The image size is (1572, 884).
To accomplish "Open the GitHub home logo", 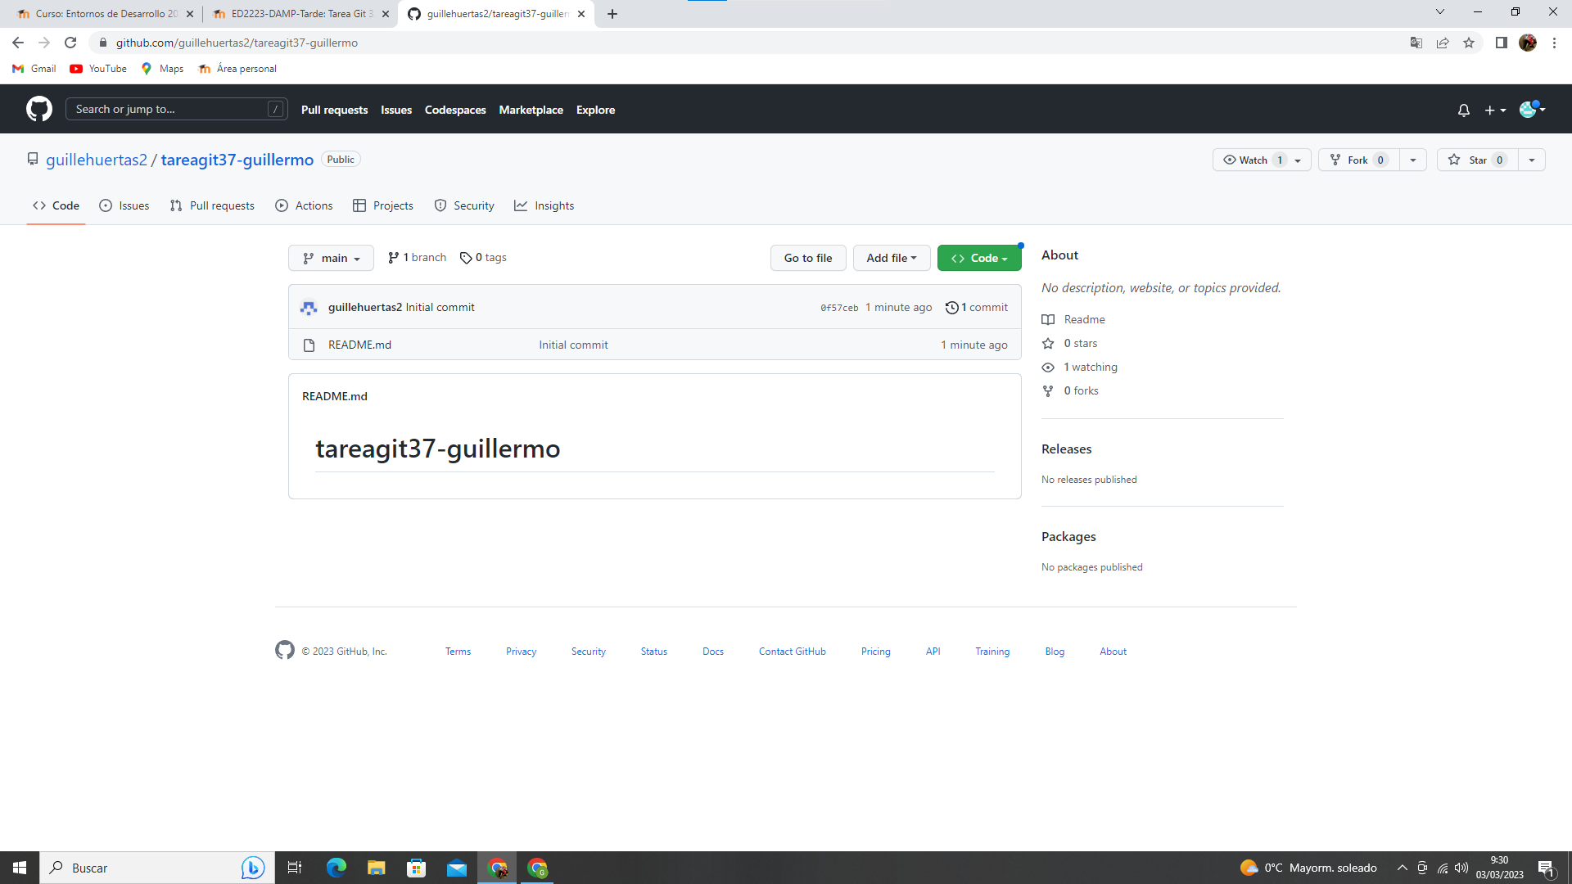I will [x=38, y=108].
